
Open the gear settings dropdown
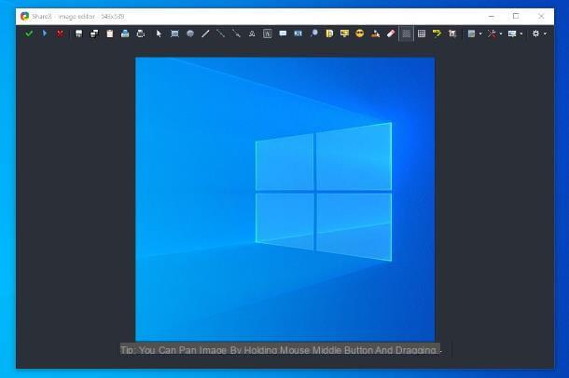539,34
